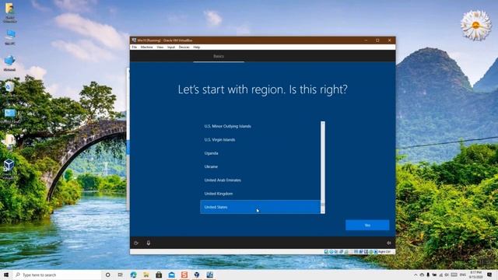Open the VirtualBox Devices menu

tap(184, 47)
